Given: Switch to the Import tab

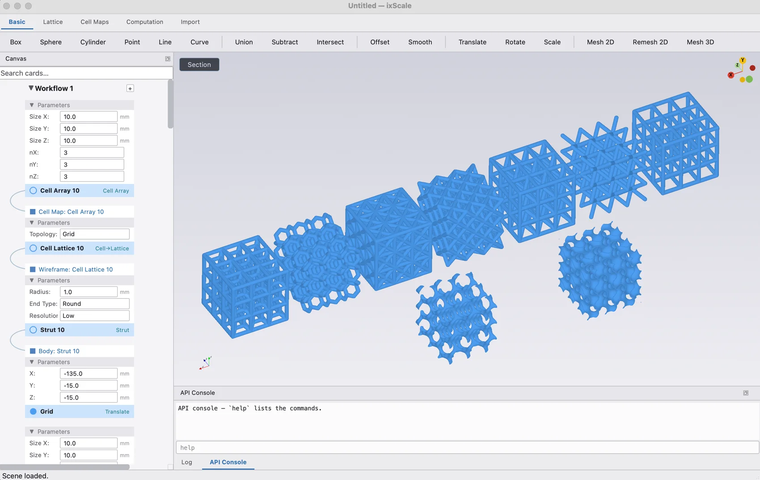Looking at the screenshot, I should (x=190, y=22).
